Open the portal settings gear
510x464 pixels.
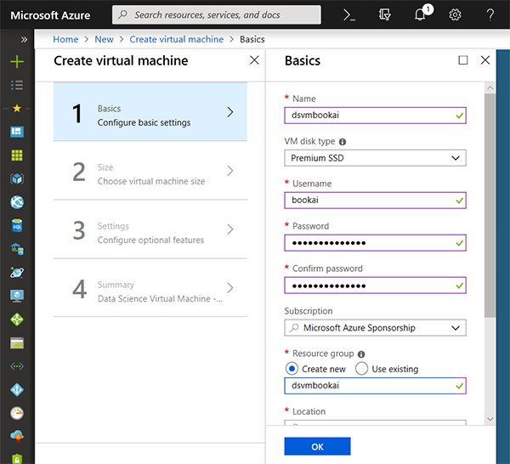click(456, 14)
